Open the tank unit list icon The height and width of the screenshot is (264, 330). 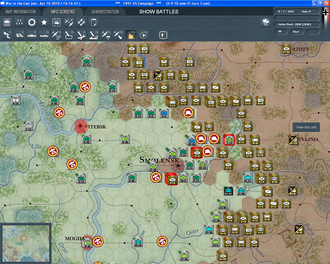tap(7, 22)
